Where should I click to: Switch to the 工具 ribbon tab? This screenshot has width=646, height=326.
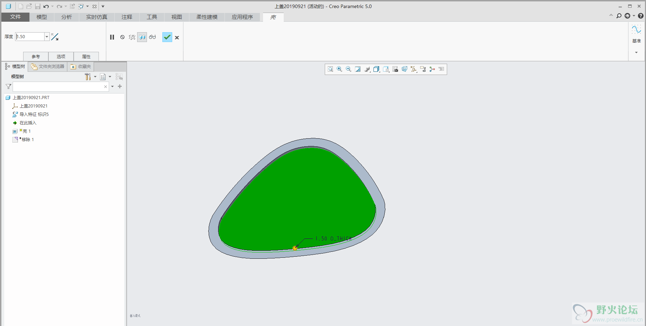[x=152, y=17]
